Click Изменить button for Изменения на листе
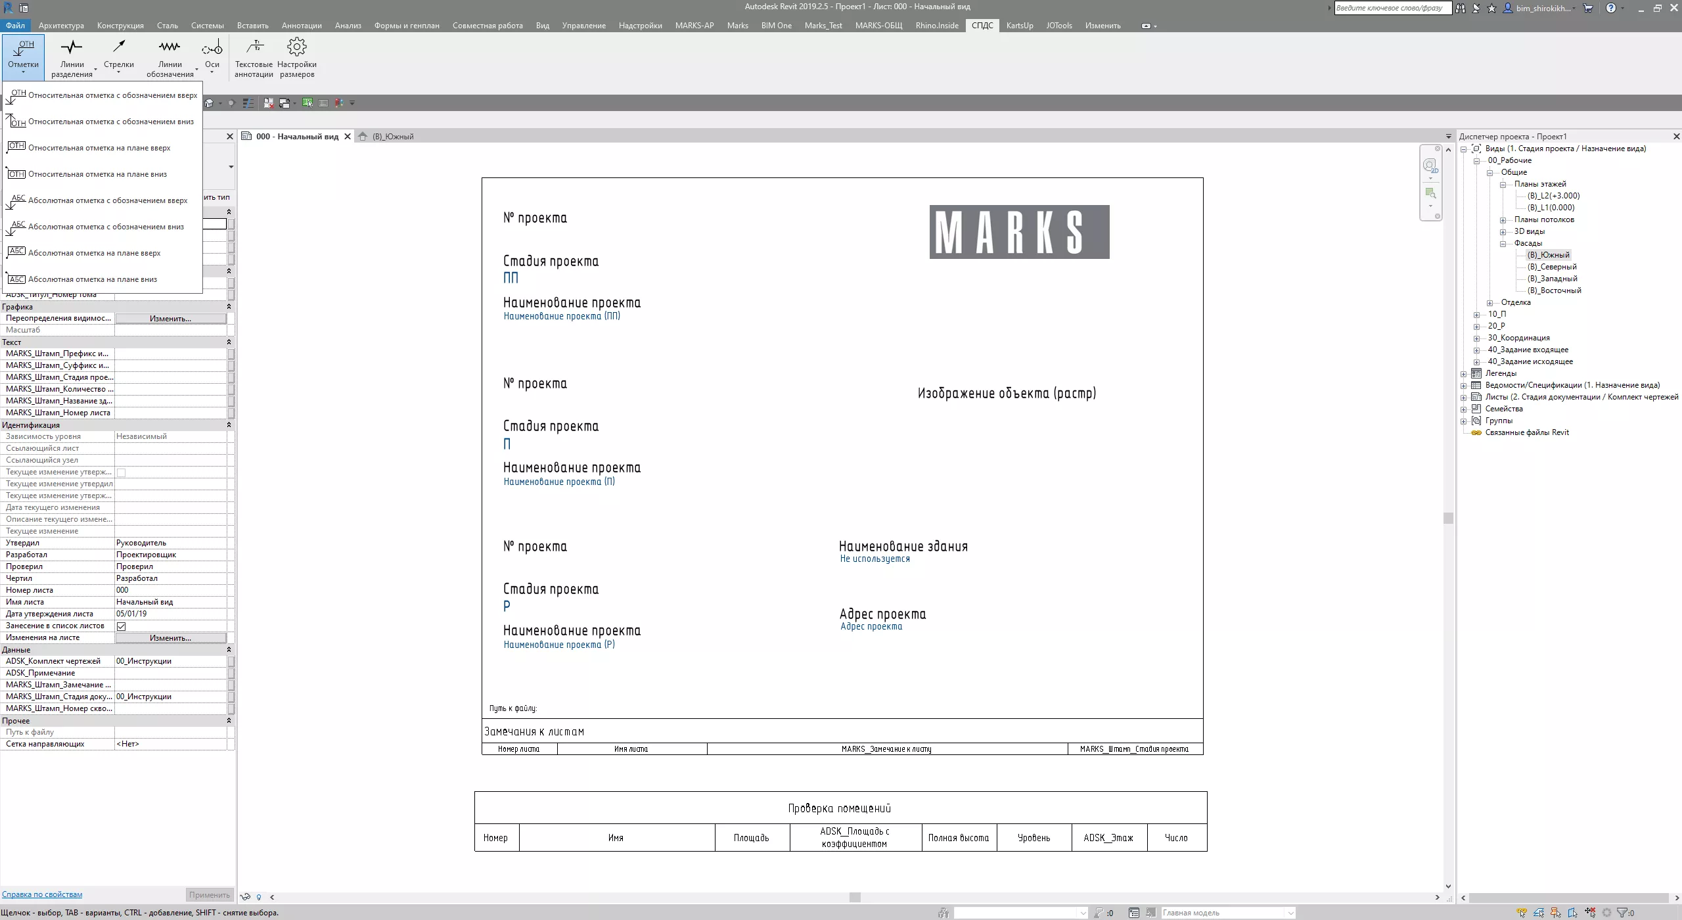 [171, 638]
